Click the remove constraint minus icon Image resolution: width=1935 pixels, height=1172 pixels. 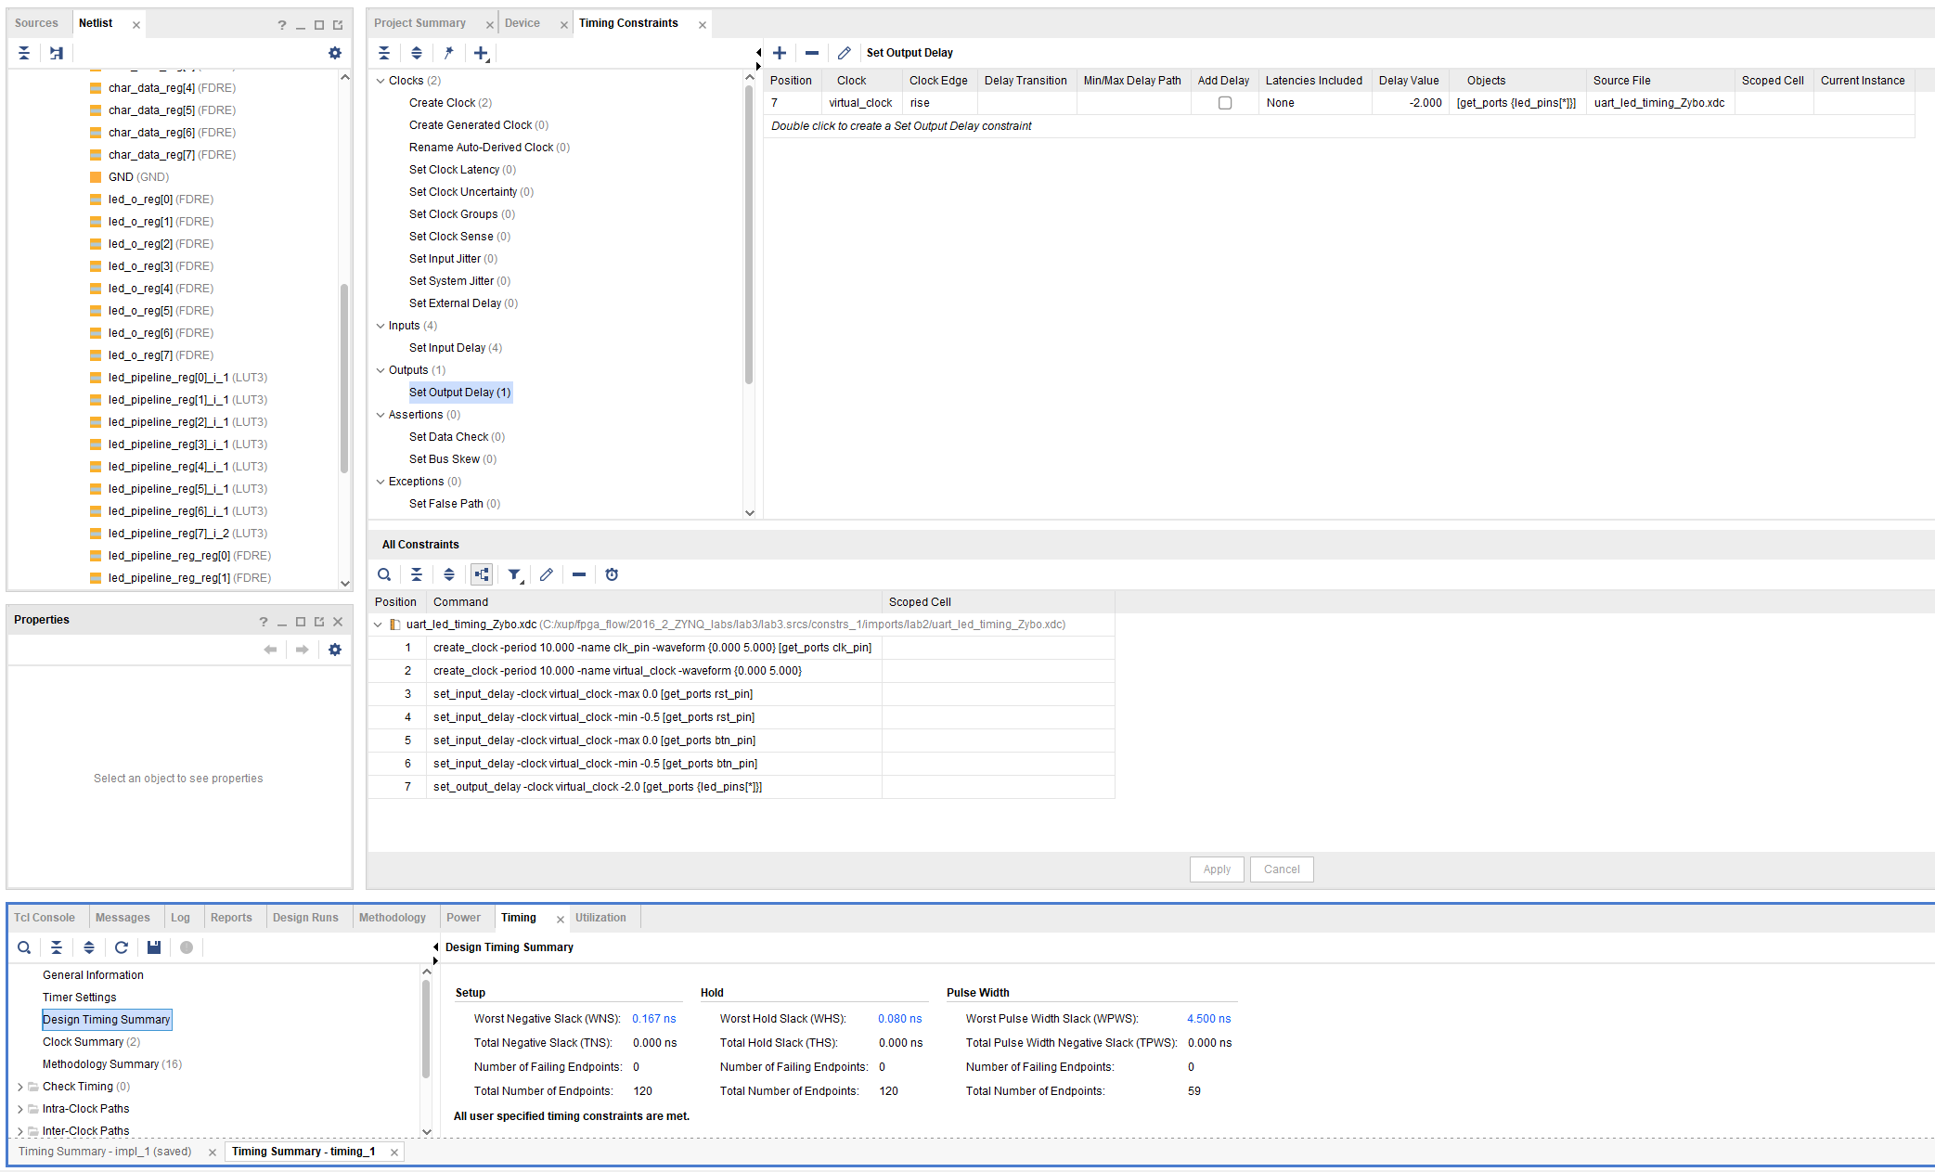(x=812, y=53)
